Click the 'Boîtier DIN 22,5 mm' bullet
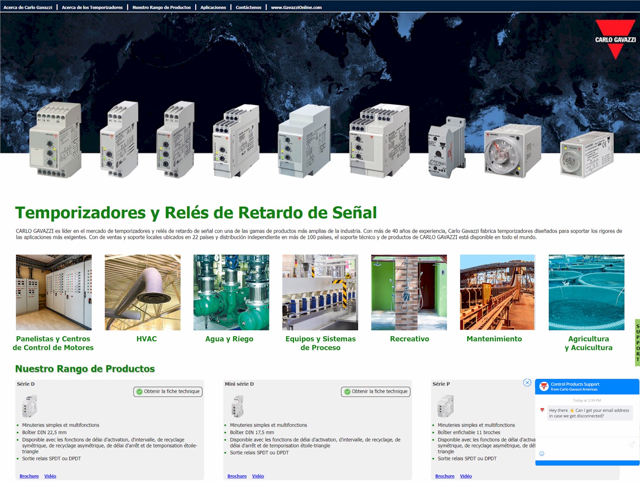640x484 pixels. [x=44, y=432]
